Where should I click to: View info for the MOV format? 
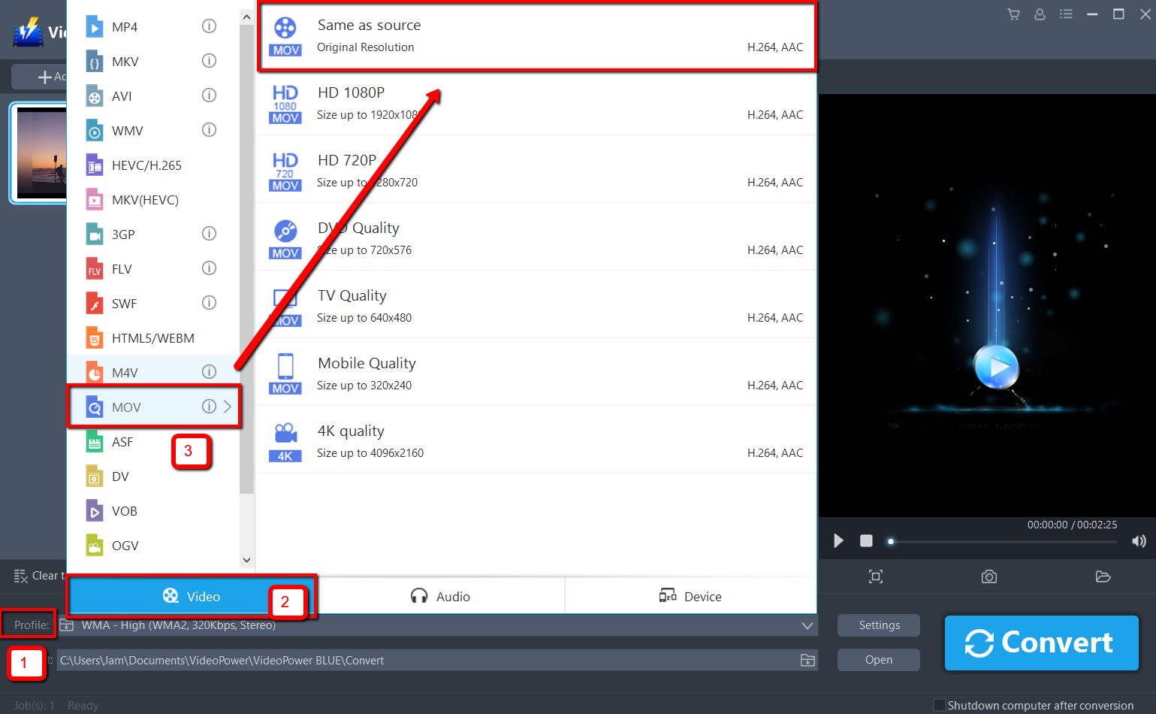(209, 406)
